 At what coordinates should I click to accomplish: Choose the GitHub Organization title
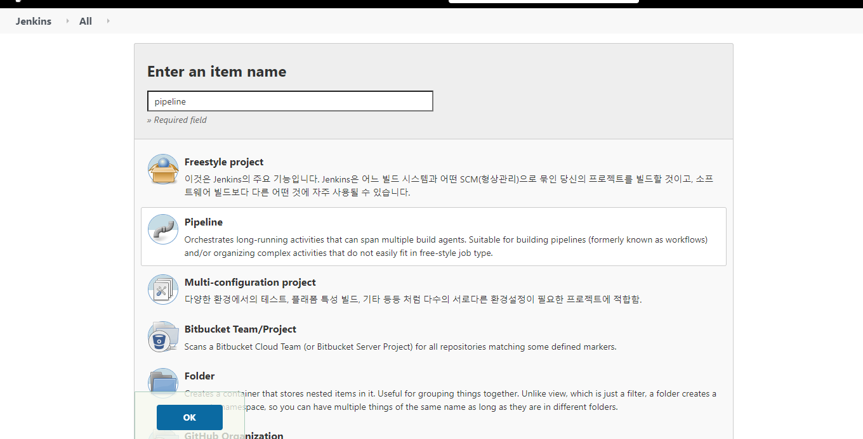[234, 435]
